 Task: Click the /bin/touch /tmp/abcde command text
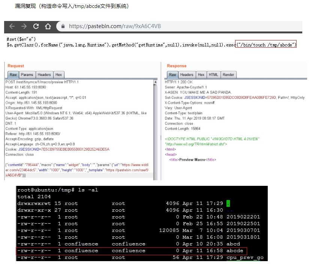(x=266, y=45)
